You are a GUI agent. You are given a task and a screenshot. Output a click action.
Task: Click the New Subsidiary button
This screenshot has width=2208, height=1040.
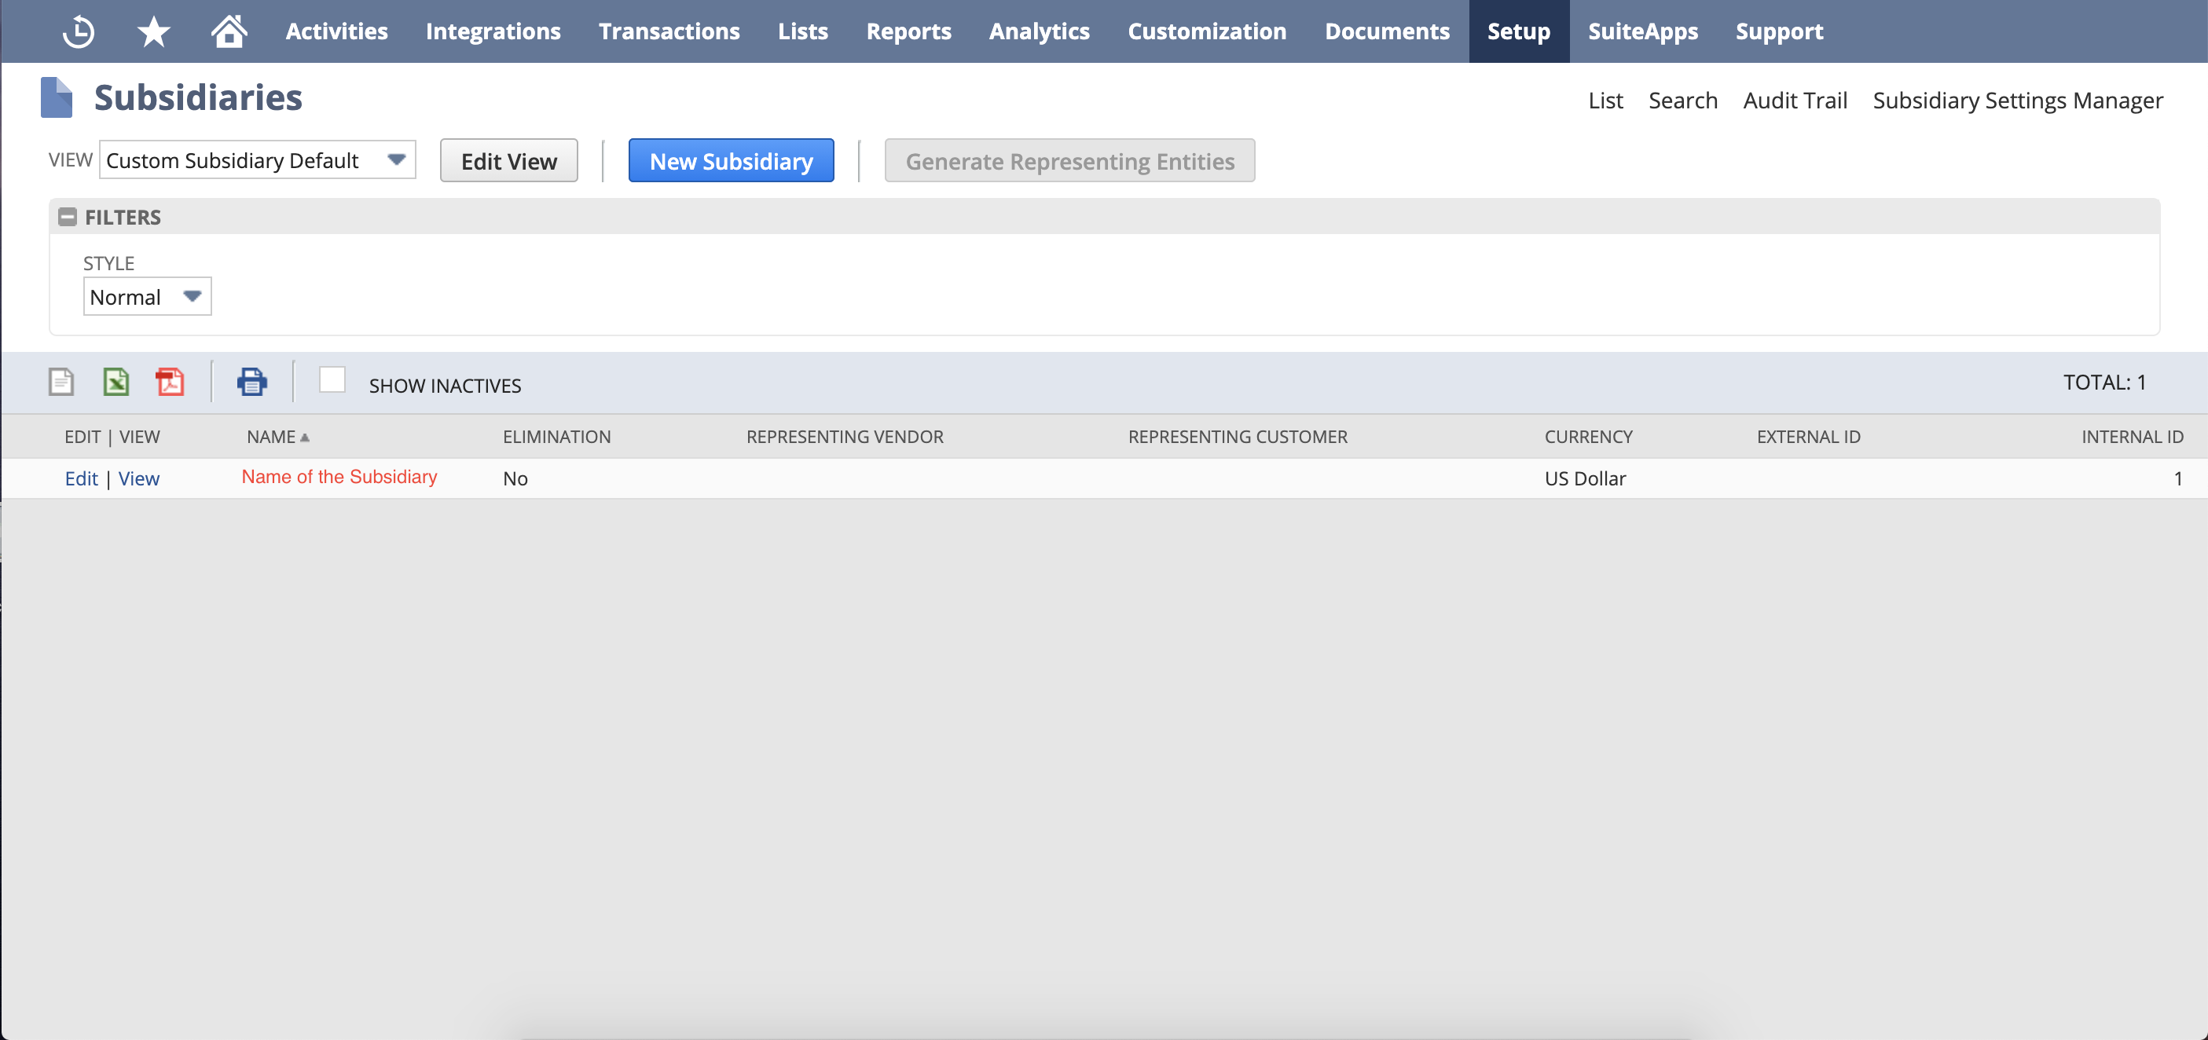click(731, 160)
